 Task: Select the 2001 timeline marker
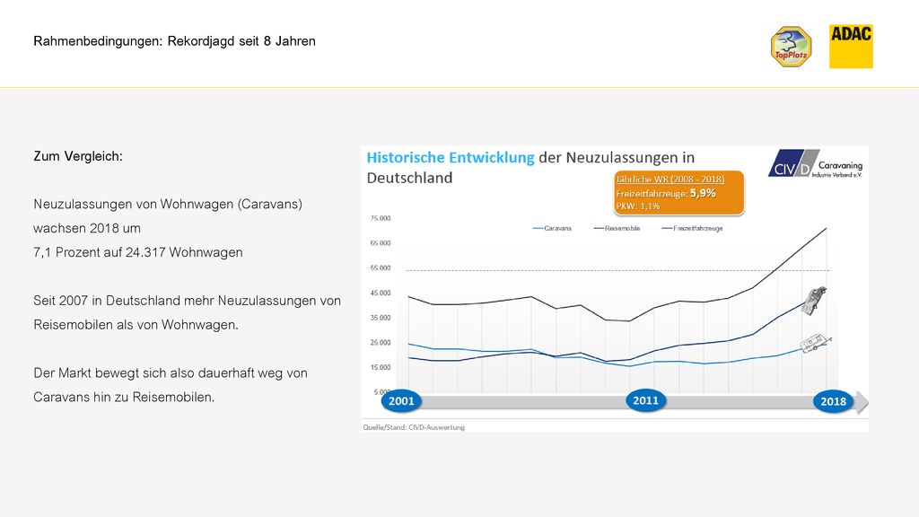(x=401, y=401)
